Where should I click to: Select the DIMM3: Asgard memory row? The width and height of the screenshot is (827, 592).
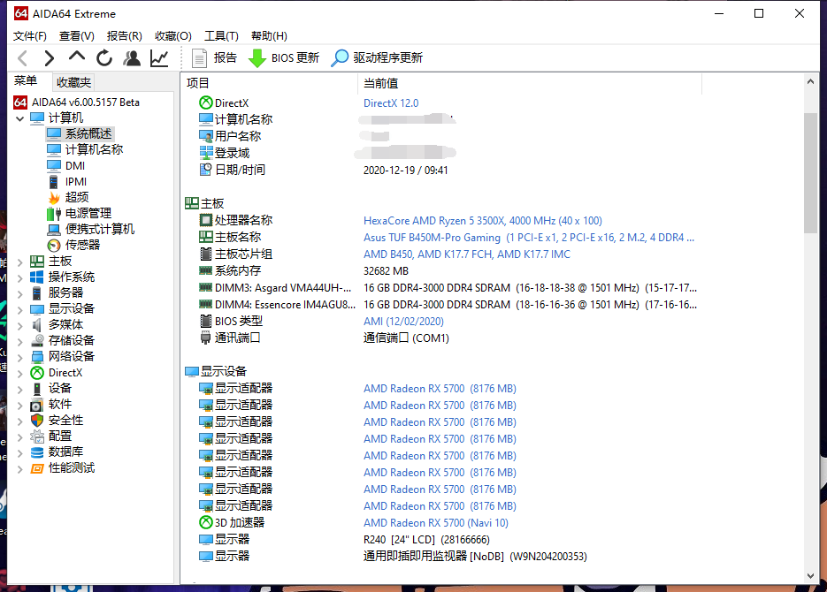(x=448, y=288)
